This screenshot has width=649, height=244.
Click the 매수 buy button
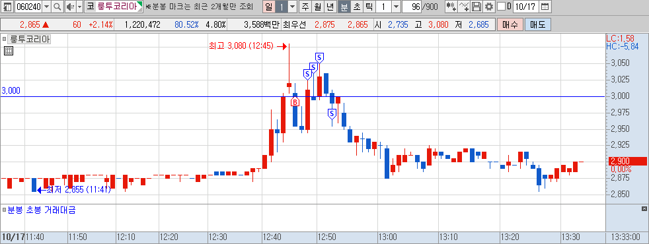pos(510,25)
